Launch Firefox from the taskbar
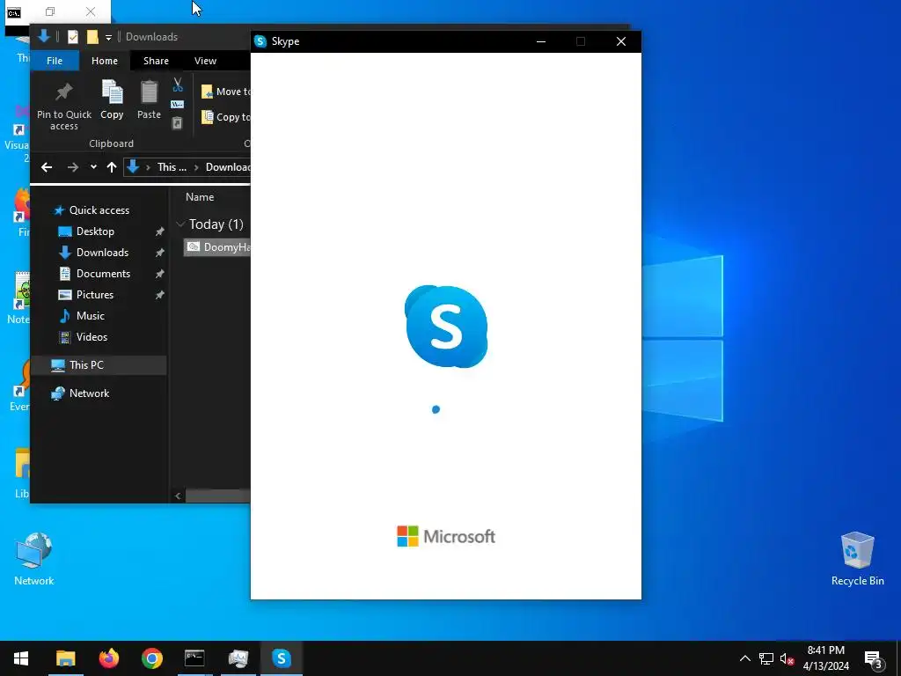Viewport: 901px width, 676px height. [x=108, y=658]
